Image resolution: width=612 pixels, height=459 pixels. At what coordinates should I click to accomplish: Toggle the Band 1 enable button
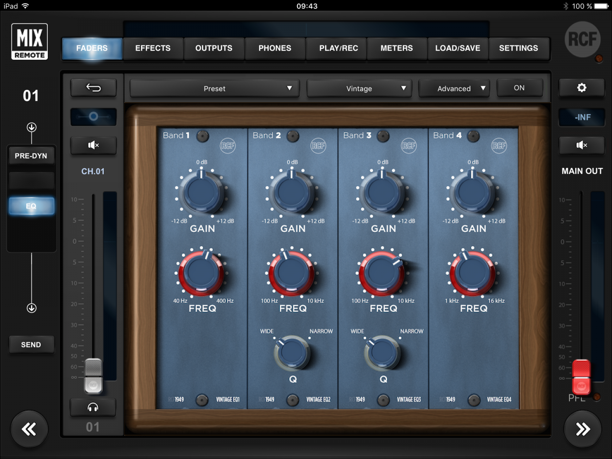click(203, 136)
